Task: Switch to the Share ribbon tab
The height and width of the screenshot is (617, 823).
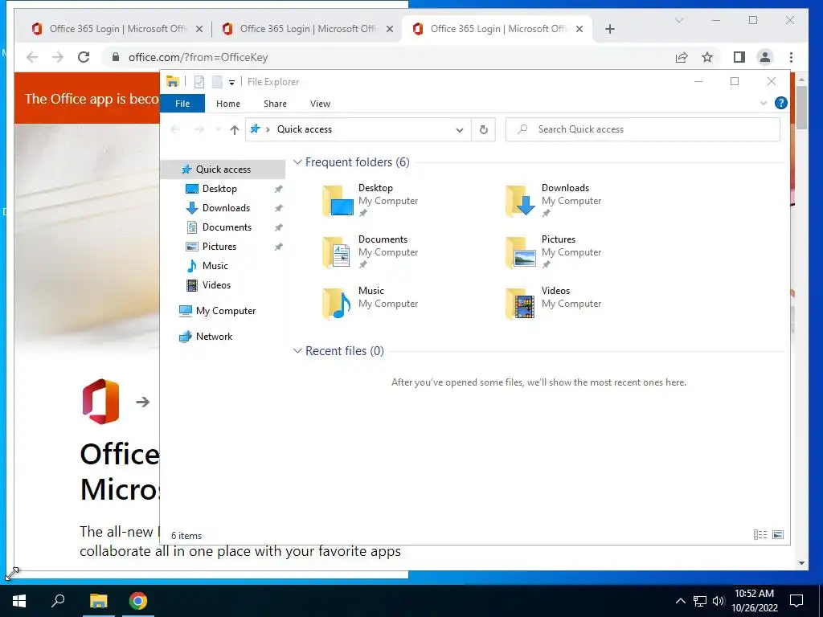Action: [275, 104]
